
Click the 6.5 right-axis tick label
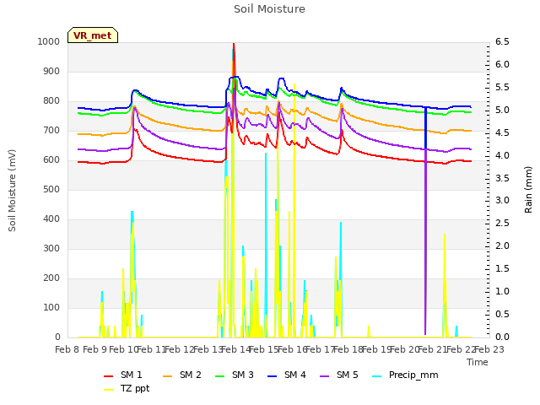tap(502, 42)
